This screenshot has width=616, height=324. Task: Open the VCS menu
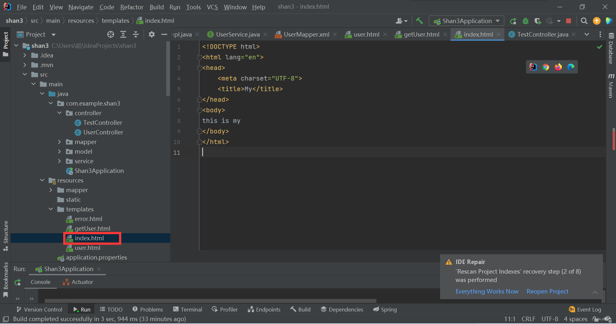(x=212, y=7)
